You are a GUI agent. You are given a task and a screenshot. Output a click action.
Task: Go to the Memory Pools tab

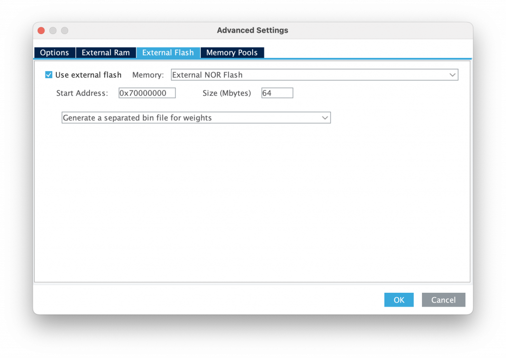[x=232, y=52]
